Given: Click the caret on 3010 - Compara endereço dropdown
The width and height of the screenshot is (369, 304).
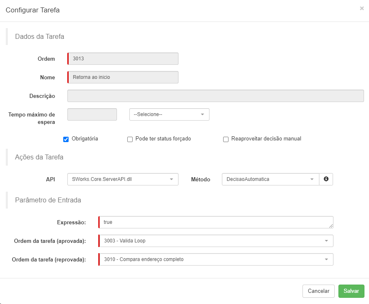Looking at the screenshot, I should 326,259.
